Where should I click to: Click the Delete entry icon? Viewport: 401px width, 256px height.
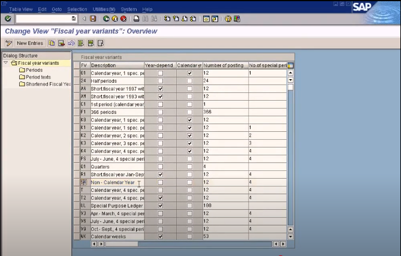[61, 43]
